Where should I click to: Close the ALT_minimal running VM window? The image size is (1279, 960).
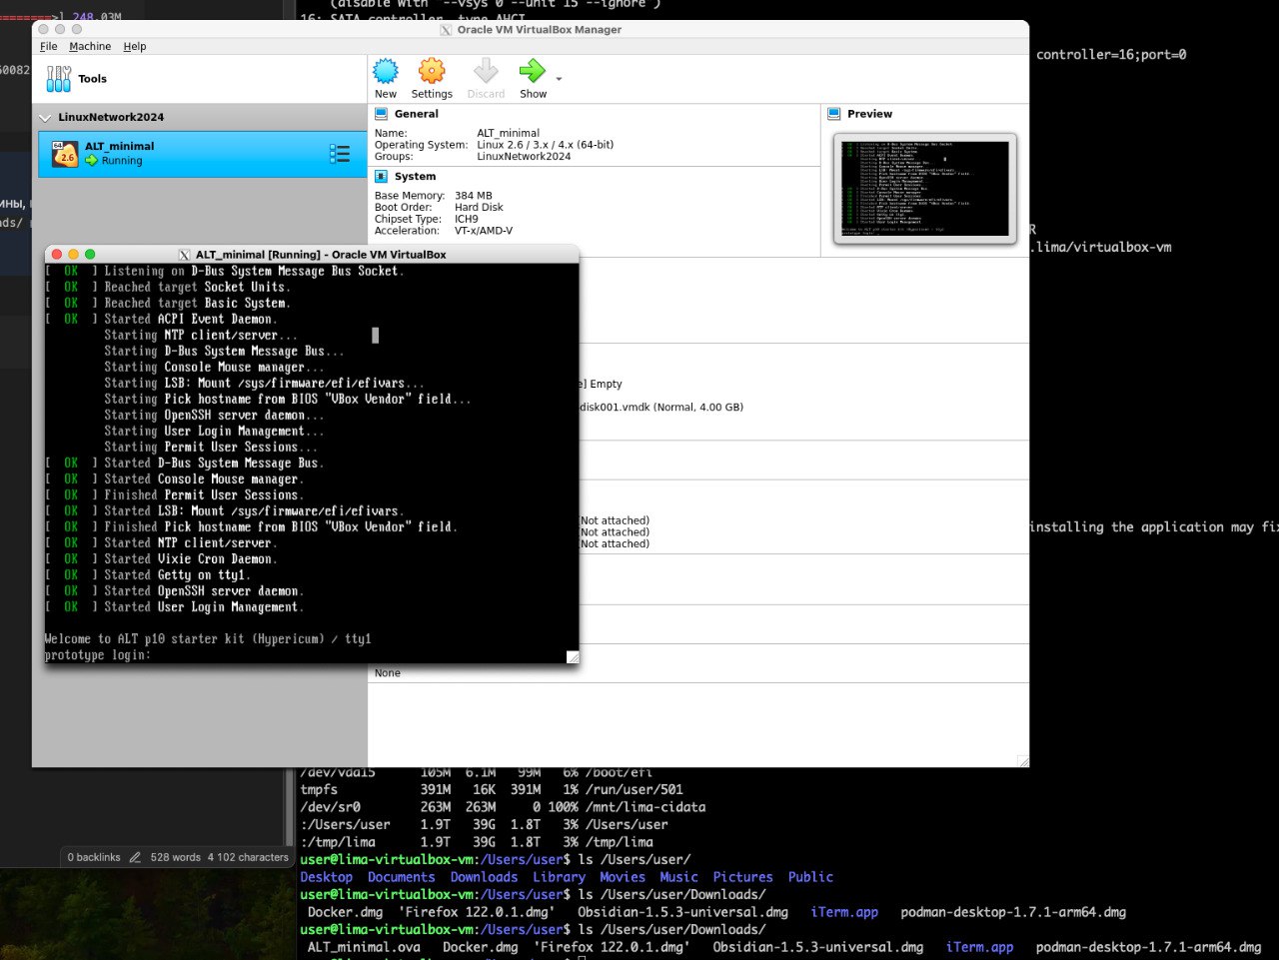(57, 255)
